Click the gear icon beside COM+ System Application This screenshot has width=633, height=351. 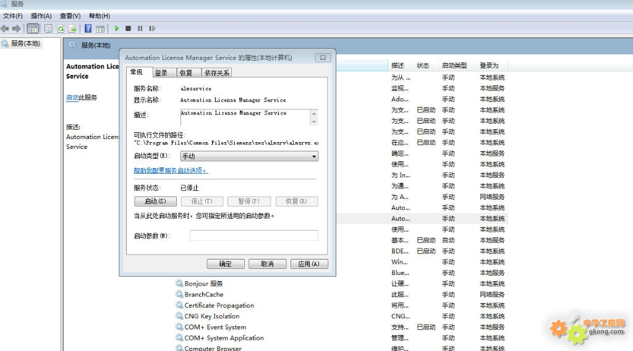(179, 338)
